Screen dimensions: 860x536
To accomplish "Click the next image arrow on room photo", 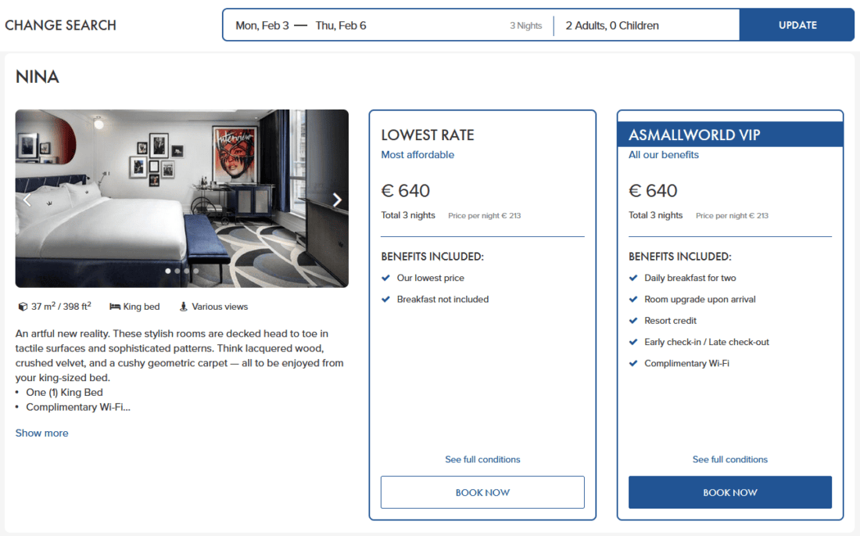I will [337, 200].
